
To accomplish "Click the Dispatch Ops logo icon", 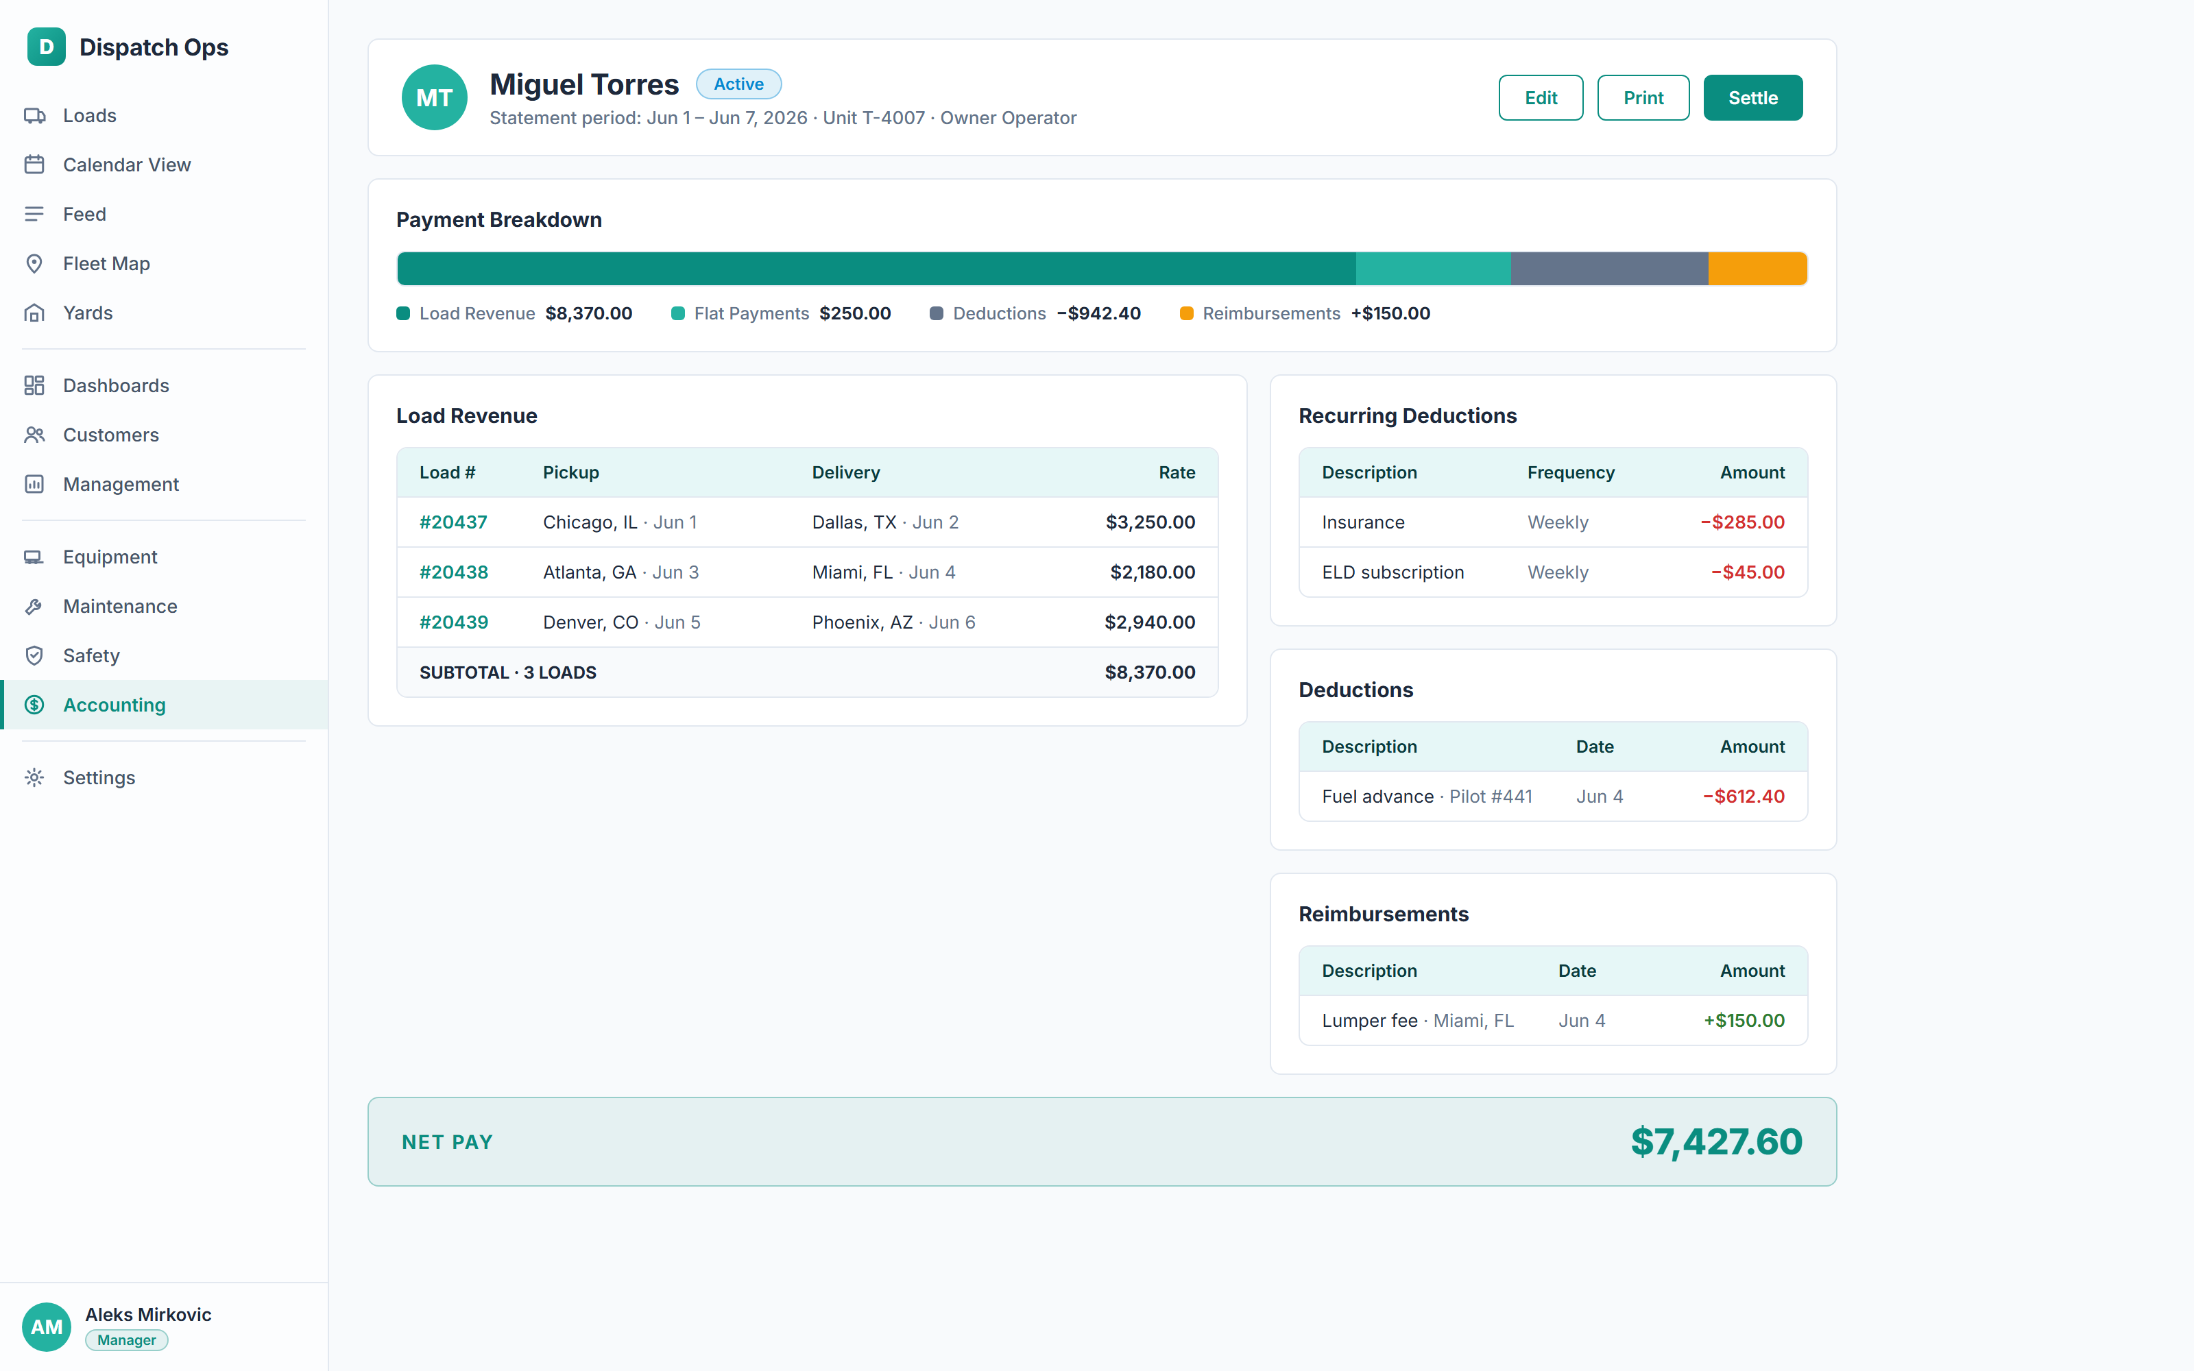I will pos(46,46).
